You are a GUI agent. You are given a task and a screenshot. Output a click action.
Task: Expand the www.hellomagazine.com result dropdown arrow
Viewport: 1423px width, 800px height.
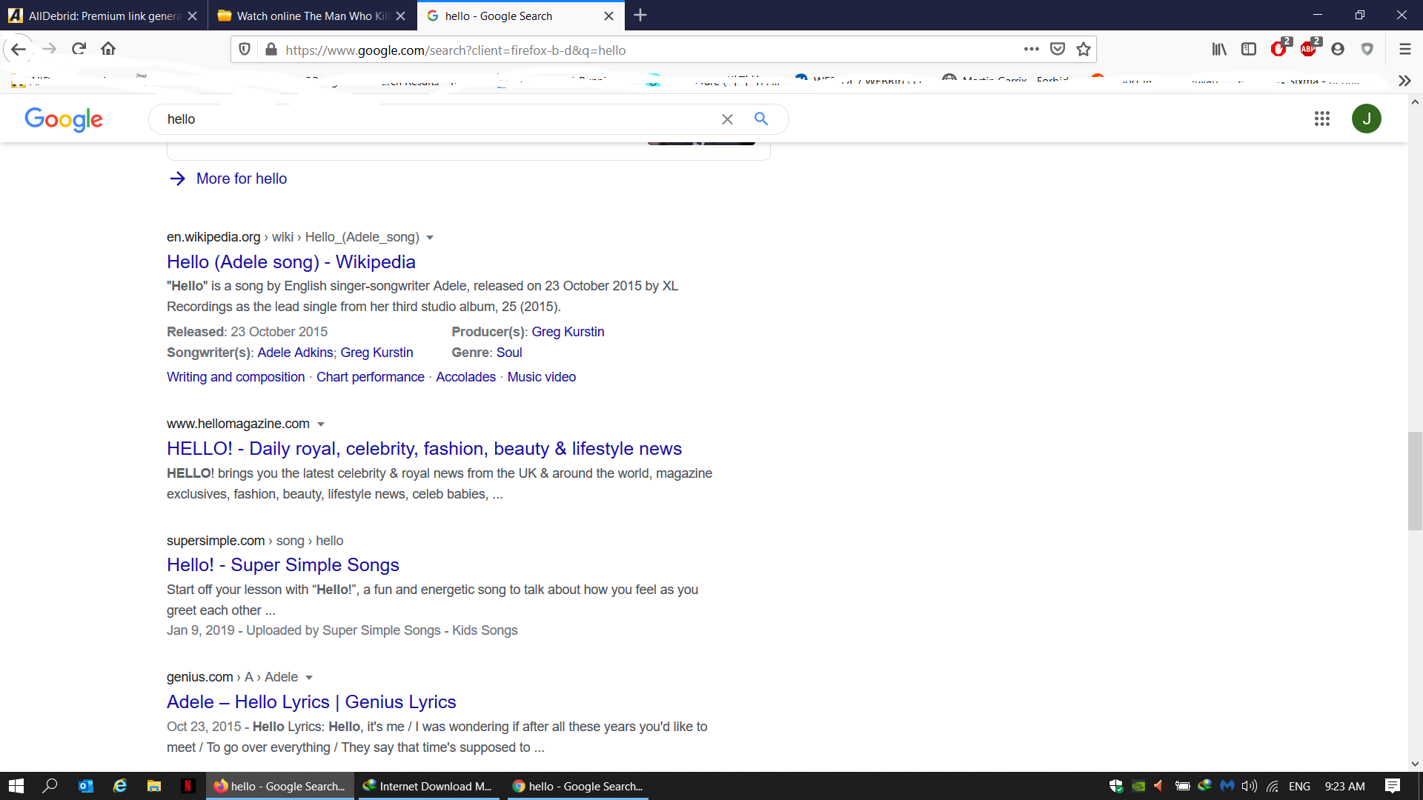click(x=321, y=424)
